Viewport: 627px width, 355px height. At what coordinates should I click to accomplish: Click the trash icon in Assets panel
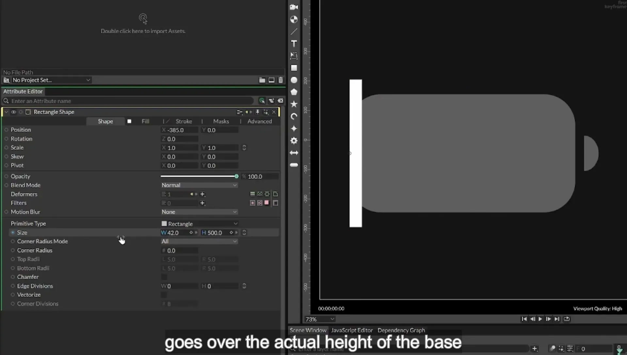coord(281,80)
